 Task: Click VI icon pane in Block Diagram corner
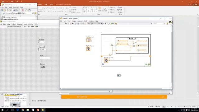click(170, 23)
